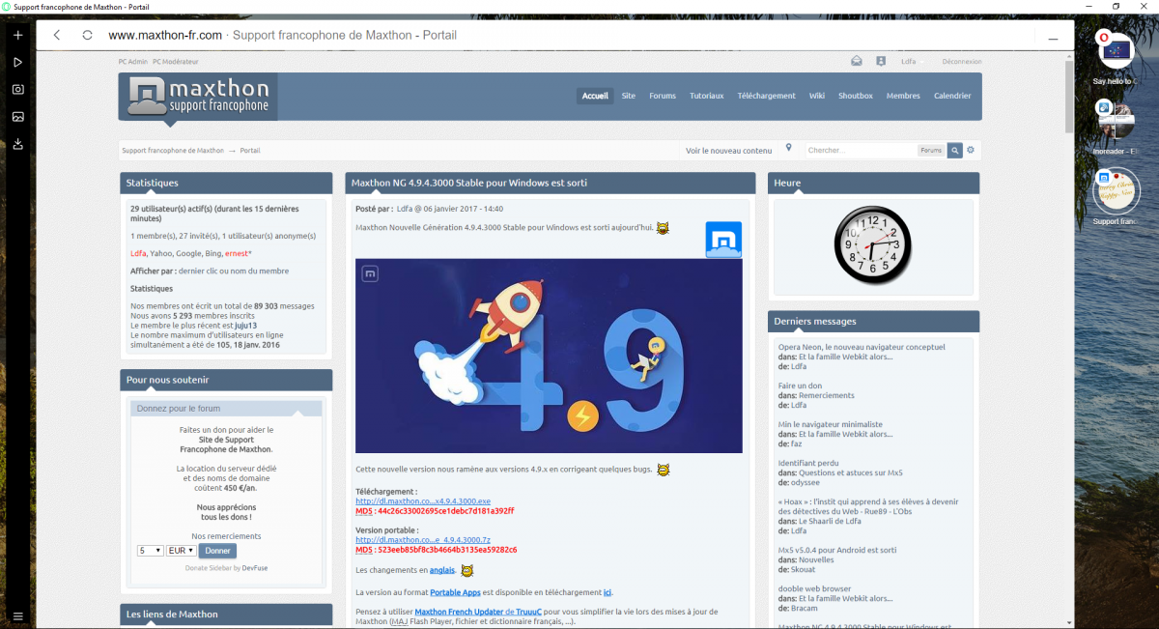
Task: Select the Accueil navigation tab
Action: coord(595,96)
